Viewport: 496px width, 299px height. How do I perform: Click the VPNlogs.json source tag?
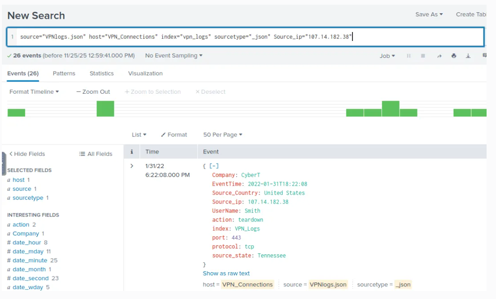[328, 284]
